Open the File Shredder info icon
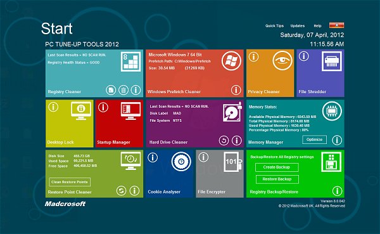This screenshot has width=380, height=234. (303, 56)
